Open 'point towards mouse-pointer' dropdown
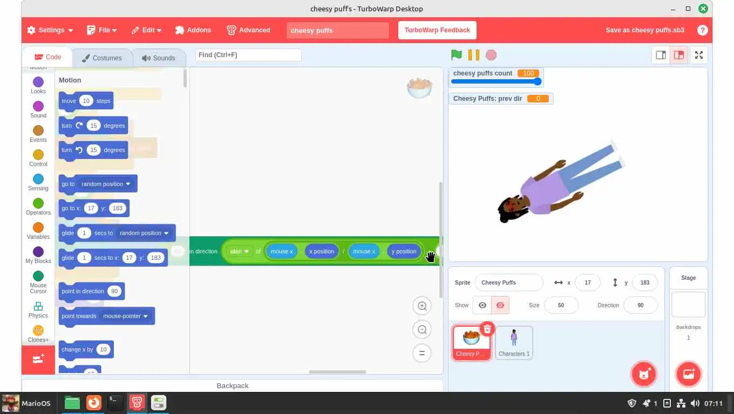The width and height of the screenshot is (734, 414). coord(125,316)
